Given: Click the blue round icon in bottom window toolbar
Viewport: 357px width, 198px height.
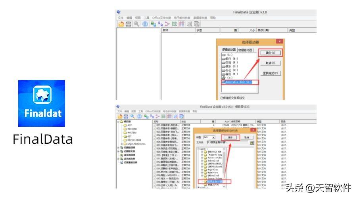Looking at the screenshot, I should coord(140,116).
